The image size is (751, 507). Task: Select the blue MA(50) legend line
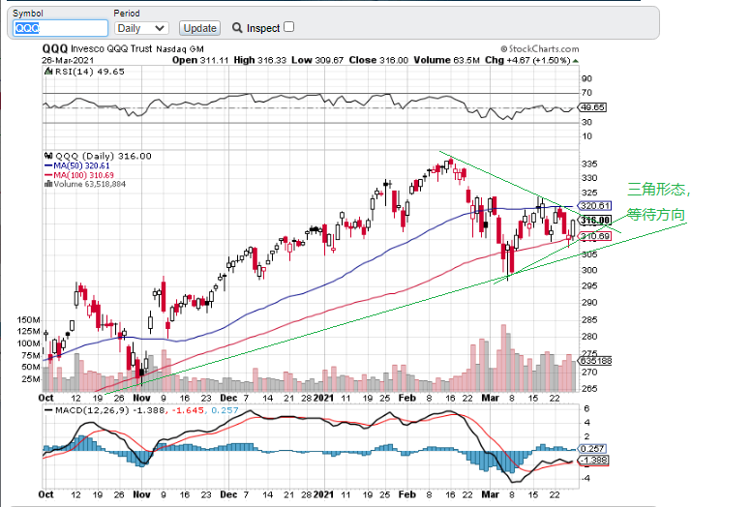48,165
